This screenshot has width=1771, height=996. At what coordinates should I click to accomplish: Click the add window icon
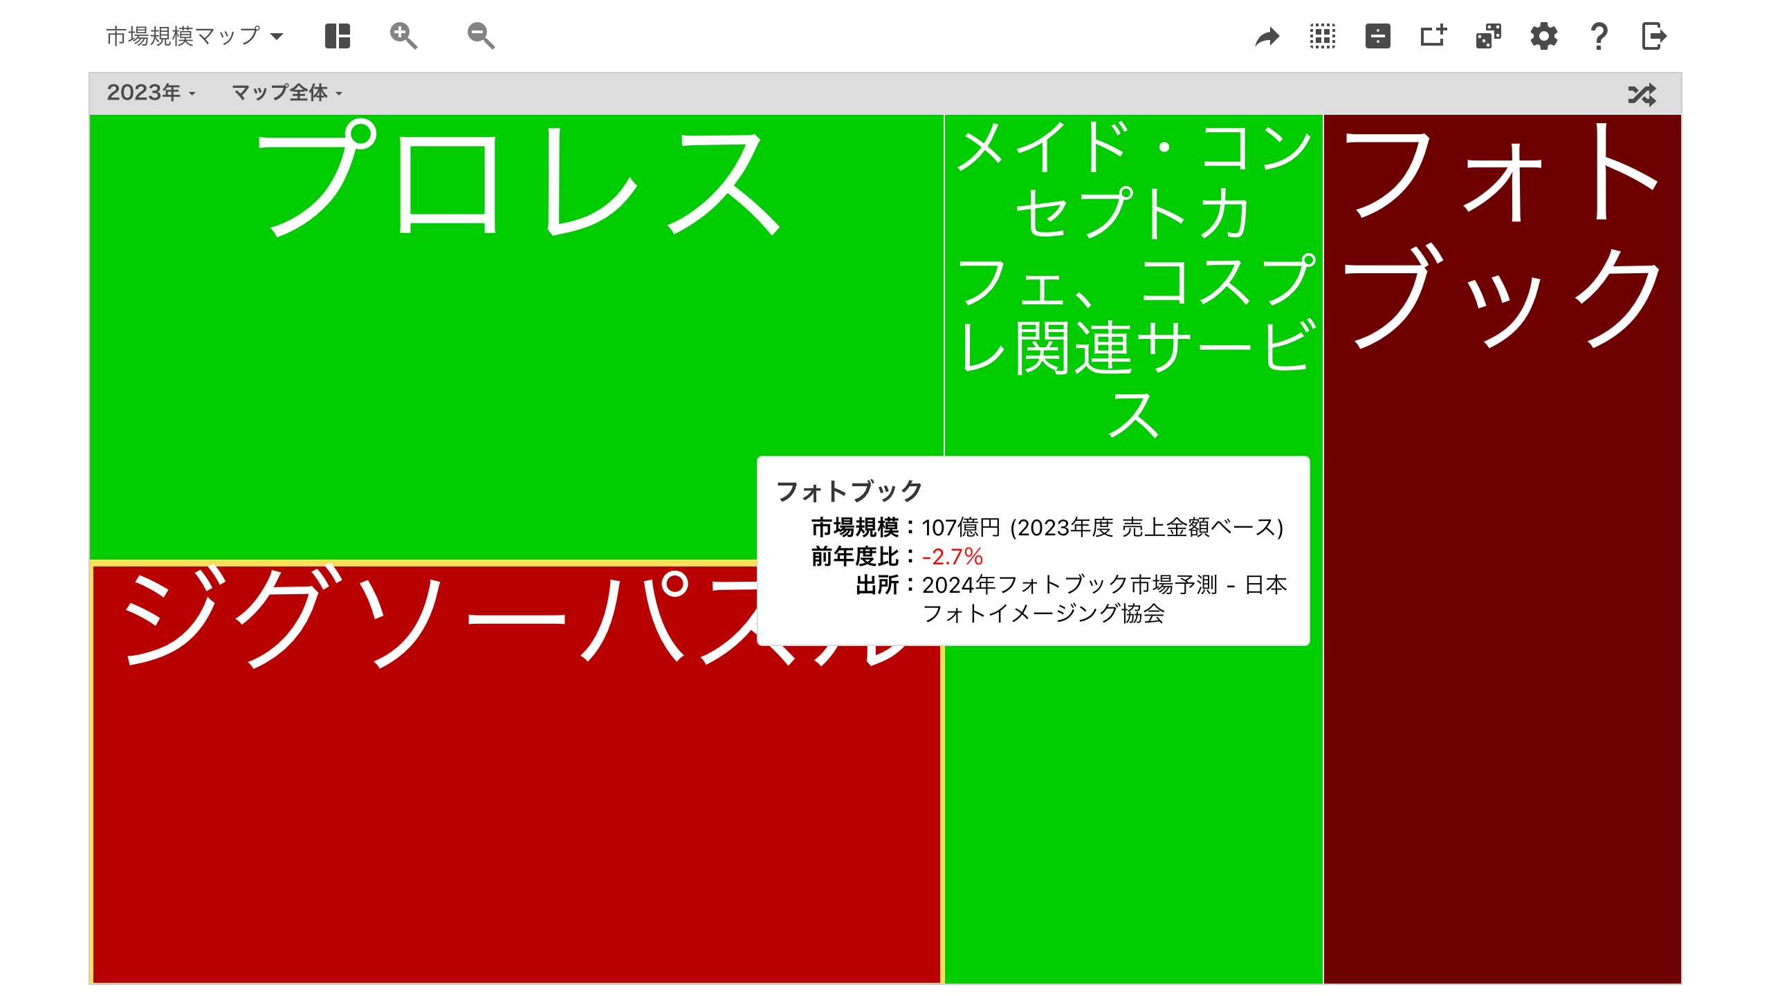[1433, 36]
